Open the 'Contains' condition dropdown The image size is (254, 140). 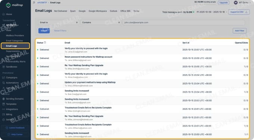101,22
